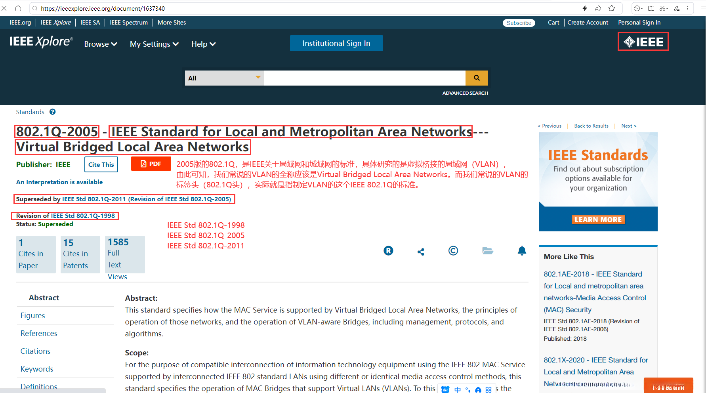
Task: Click the pen annotation icon in browser toolbar
Action: [x=677, y=8]
